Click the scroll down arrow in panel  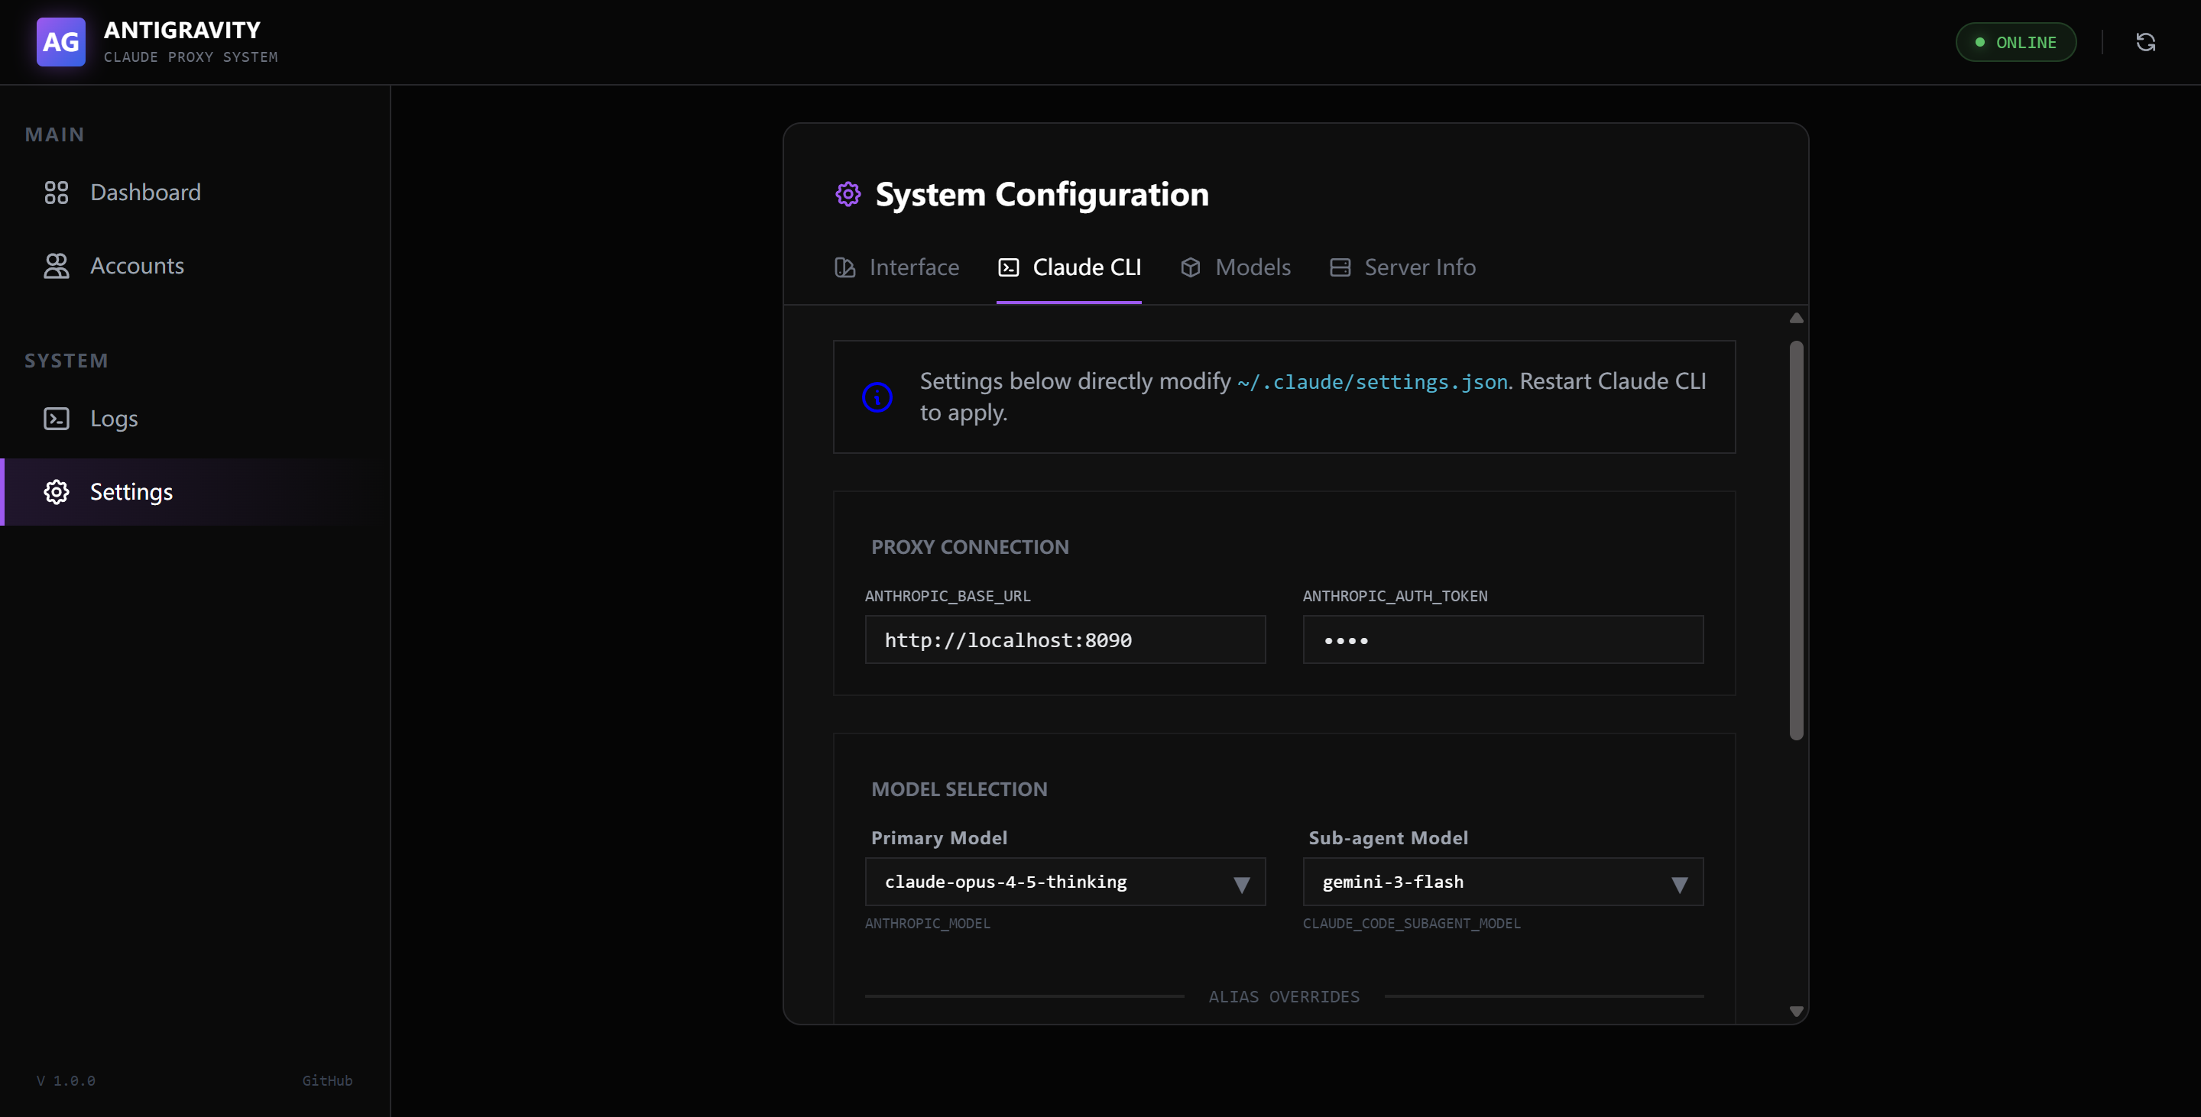point(1796,1011)
